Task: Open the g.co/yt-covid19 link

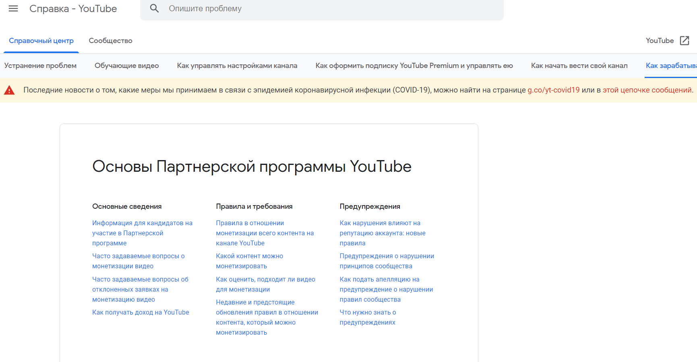Action: click(x=553, y=90)
